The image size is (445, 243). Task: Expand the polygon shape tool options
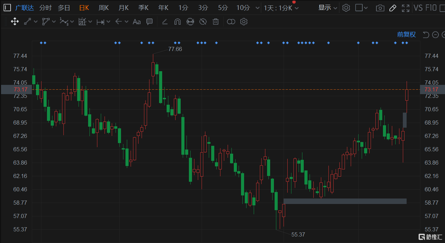click(54, 22)
